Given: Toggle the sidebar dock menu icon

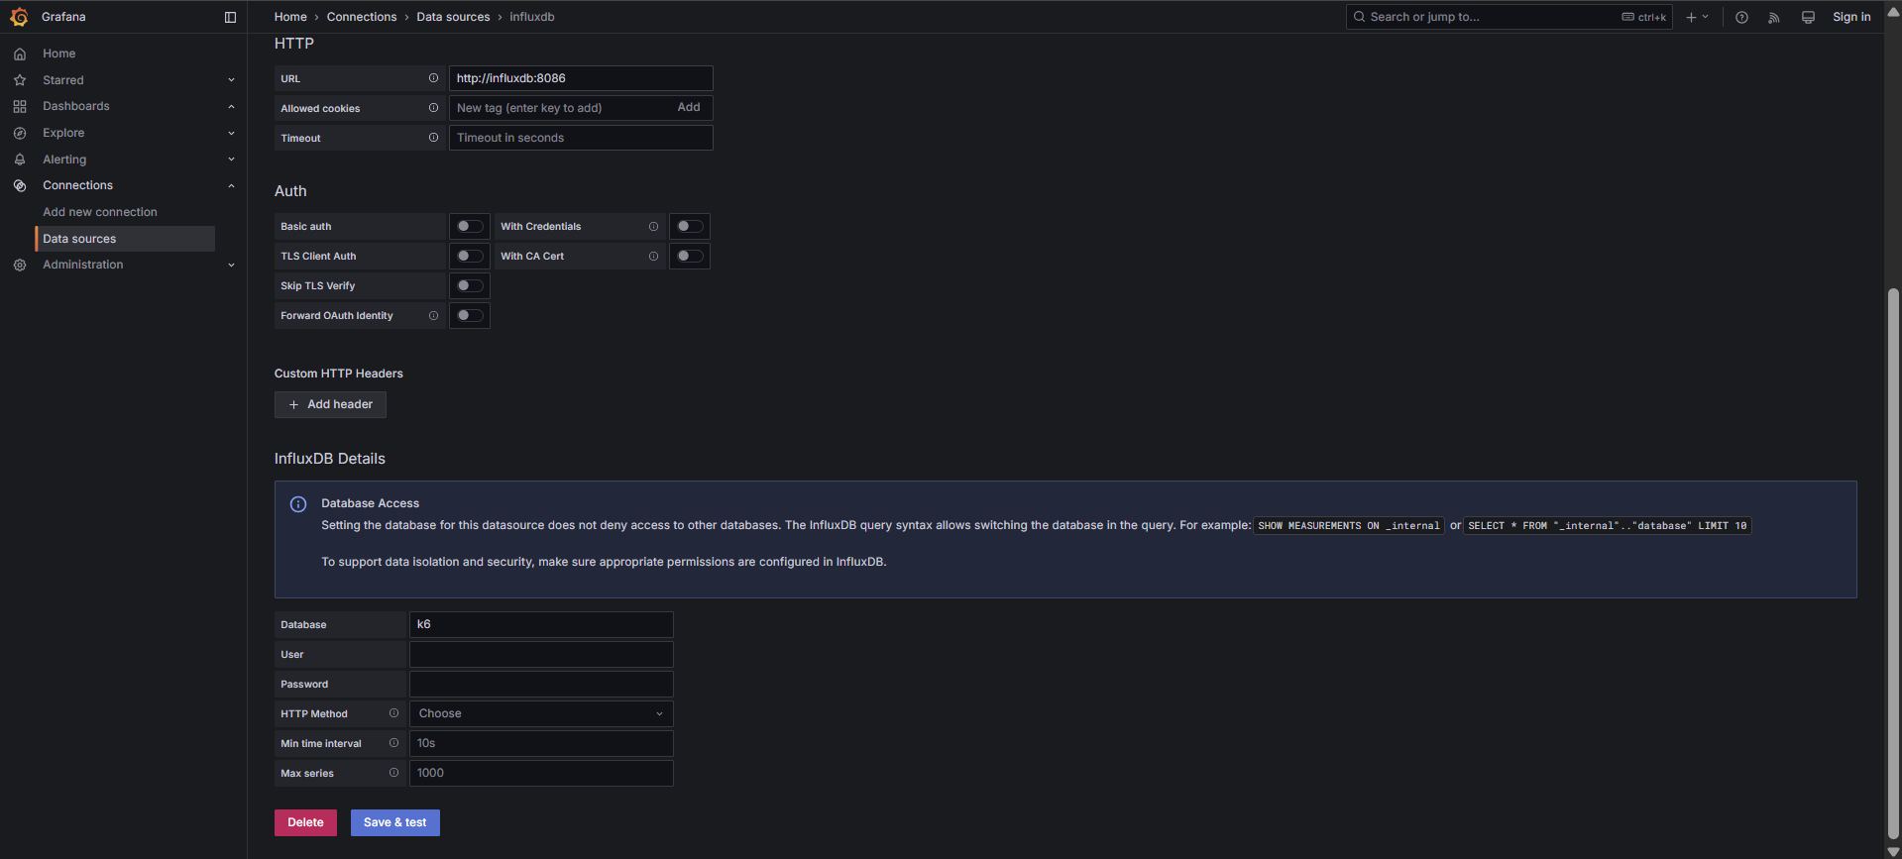Looking at the screenshot, I should pyautogui.click(x=231, y=17).
